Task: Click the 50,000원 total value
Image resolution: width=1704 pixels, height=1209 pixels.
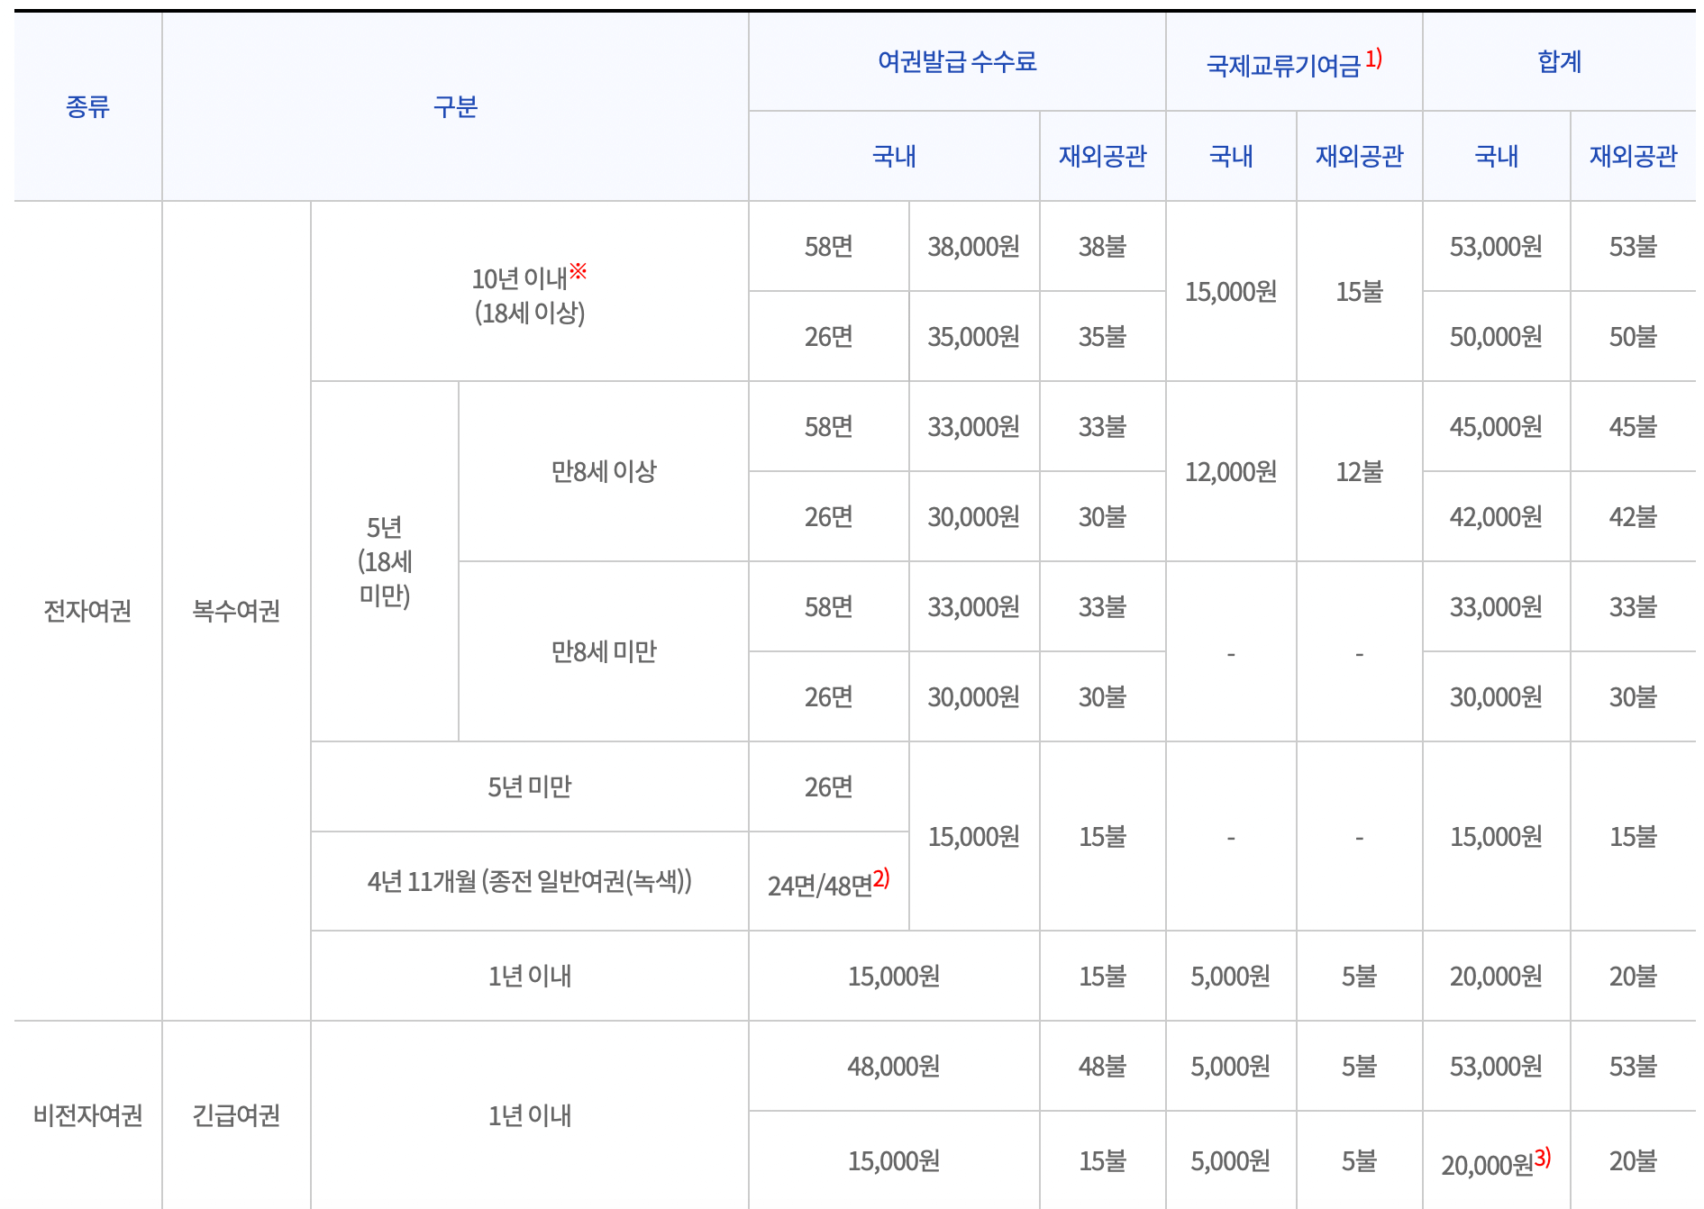Action: click(1496, 336)
